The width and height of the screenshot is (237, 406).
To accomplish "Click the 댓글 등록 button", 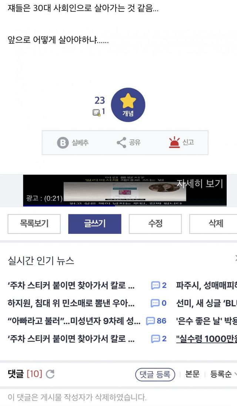I will (x=155, y=375).
